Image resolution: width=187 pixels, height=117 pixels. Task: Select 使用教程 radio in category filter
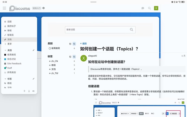pyautogui.click(x=50, y=48)
